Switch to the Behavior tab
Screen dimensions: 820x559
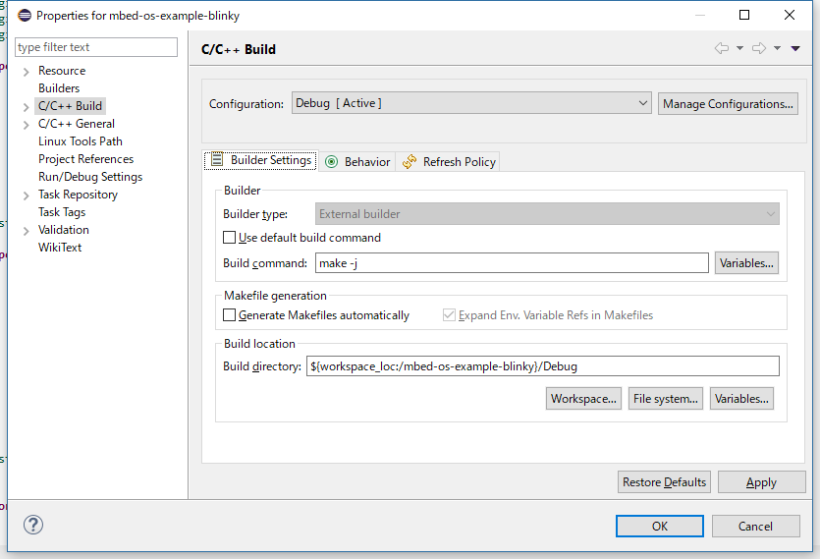(x=357, y=162)
